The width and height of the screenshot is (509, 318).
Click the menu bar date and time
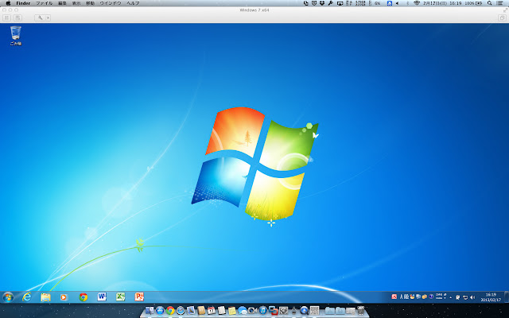click(442, 3)
